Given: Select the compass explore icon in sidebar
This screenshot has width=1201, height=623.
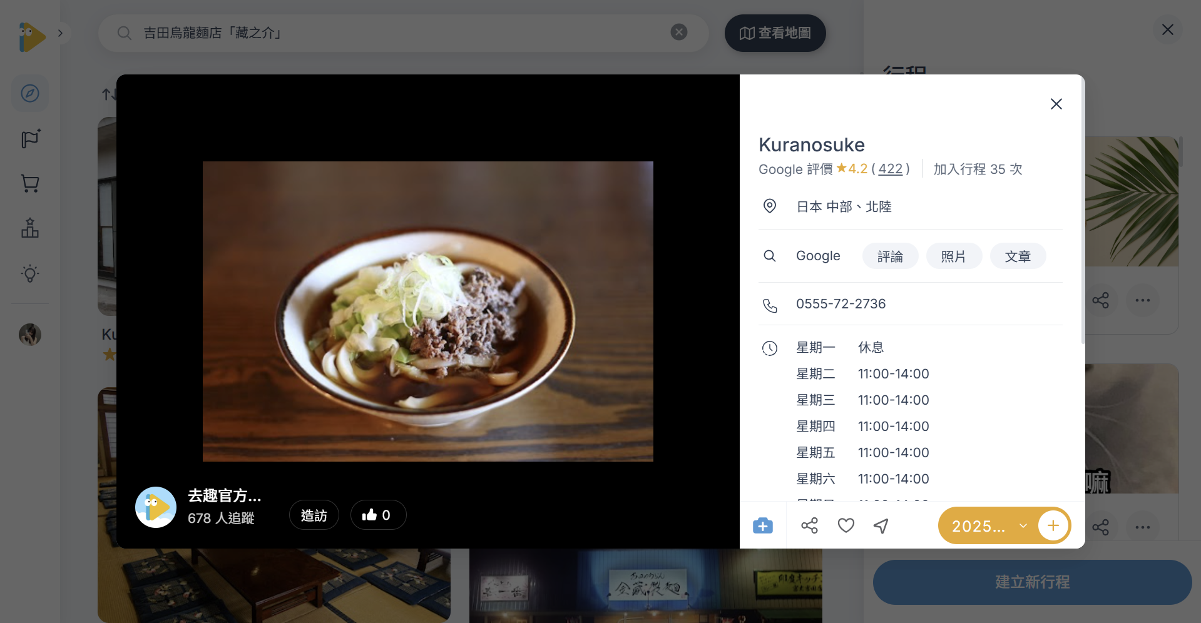Looking at the screenshot, I should 30,93.
